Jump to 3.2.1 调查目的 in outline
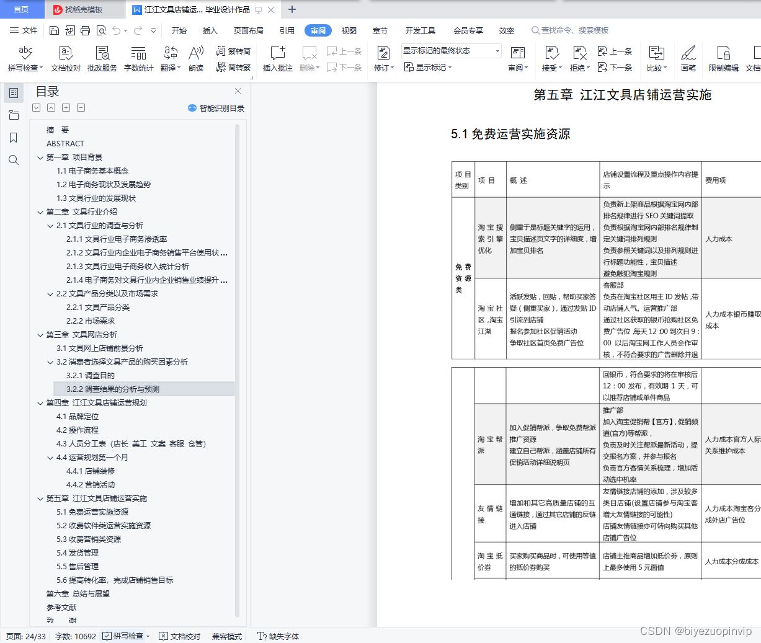The image size is (761, 643). (91, 376)
